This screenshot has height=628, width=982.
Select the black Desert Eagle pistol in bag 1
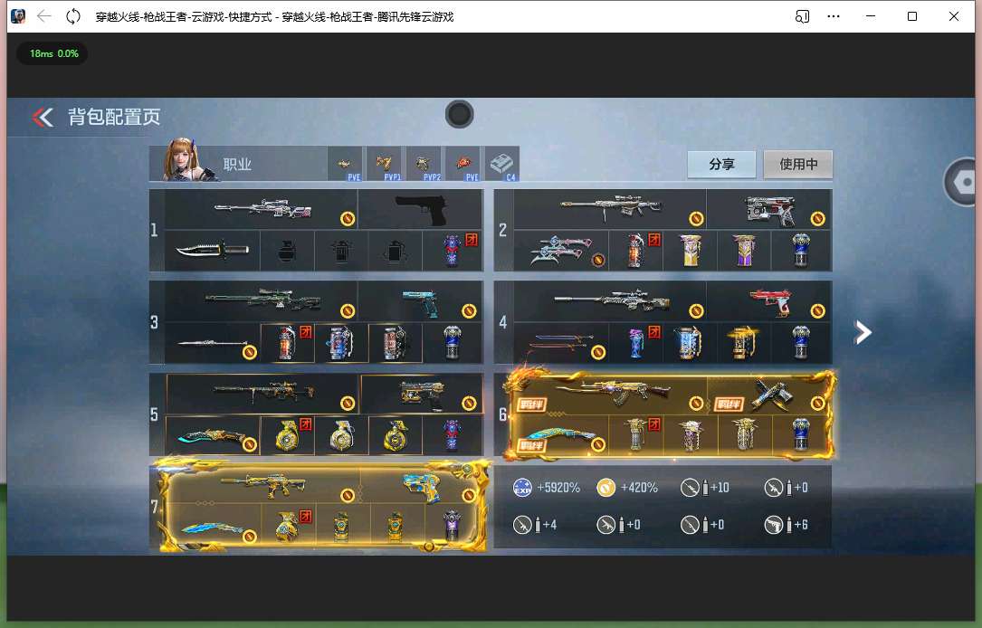pyautogui.click(x=421, y=209)
